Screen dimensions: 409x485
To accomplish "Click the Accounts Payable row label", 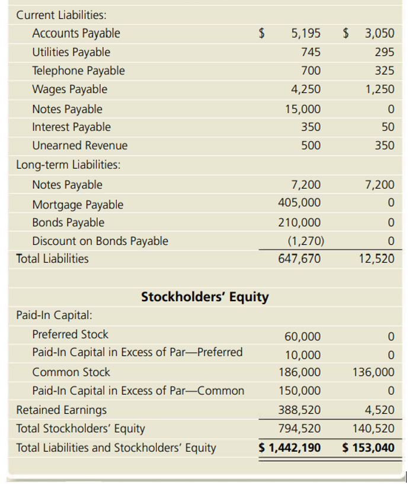I will (76, 33).
